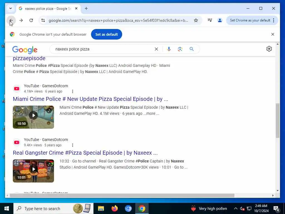Select the naxeex police pizza tab
The image size is (285, 214).
click(x=48, y=9)
